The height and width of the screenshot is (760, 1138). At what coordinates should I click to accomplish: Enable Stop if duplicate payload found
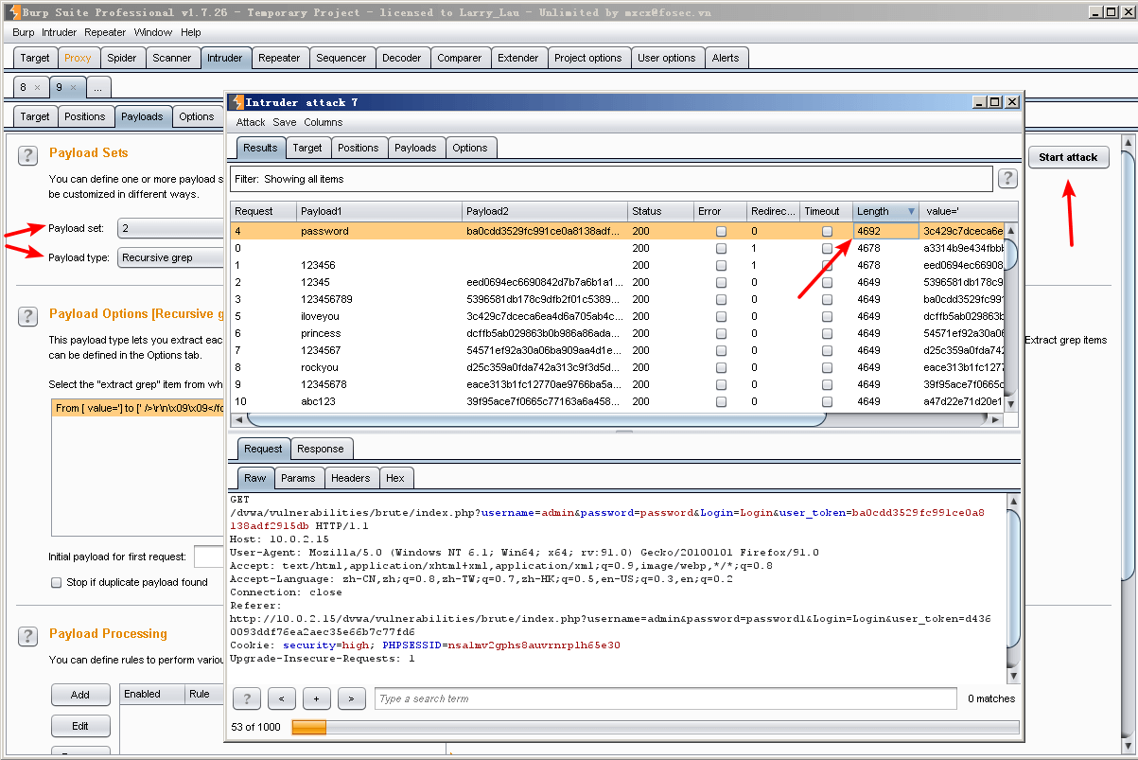pos(57,582)
